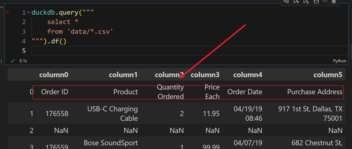Toggle the red breakpoint on line 1
Viewport: 352px width, 149px height.
coord(7,12)
